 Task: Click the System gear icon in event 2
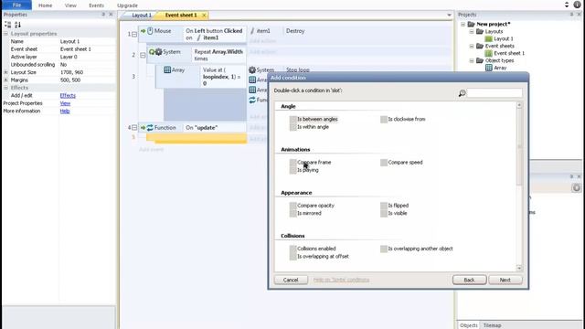point(158,52)
